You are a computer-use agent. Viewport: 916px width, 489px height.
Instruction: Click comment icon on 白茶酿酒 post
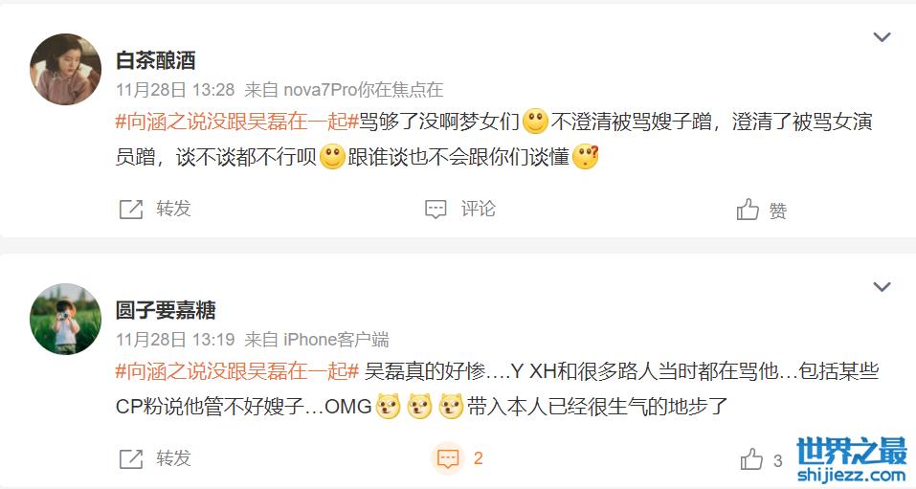point(436,210)
